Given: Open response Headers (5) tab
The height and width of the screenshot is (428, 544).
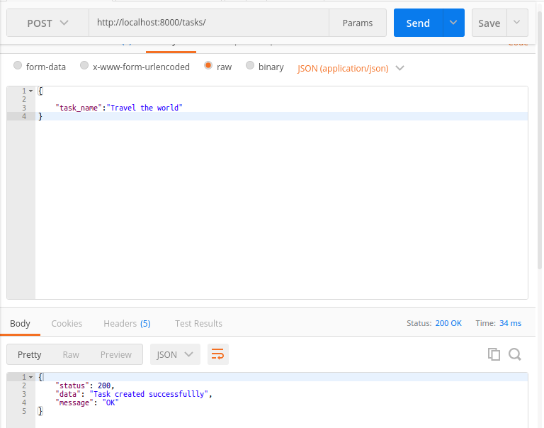Looking at the screenshot, I should click(127, 324).
